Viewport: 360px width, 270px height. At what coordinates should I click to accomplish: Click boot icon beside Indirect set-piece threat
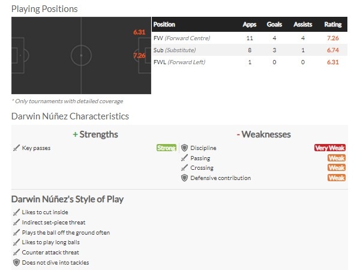16,223
